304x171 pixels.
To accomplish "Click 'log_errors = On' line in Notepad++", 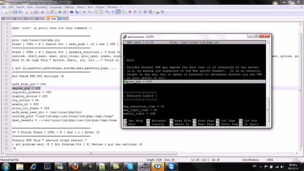I will [x=25, y=100].
